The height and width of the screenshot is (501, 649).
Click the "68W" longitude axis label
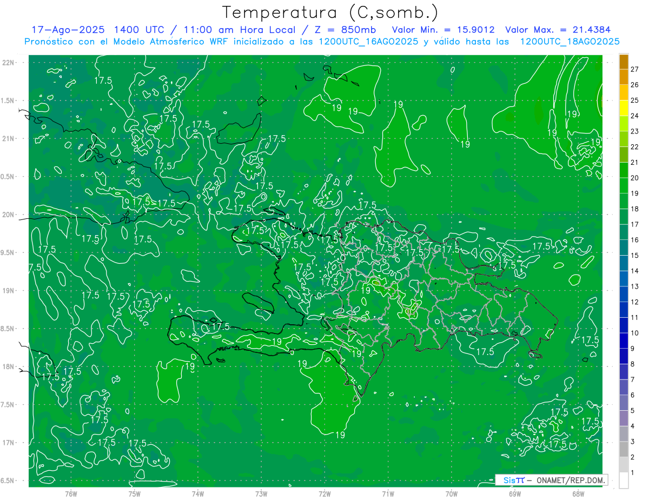(x=578, y=494)
